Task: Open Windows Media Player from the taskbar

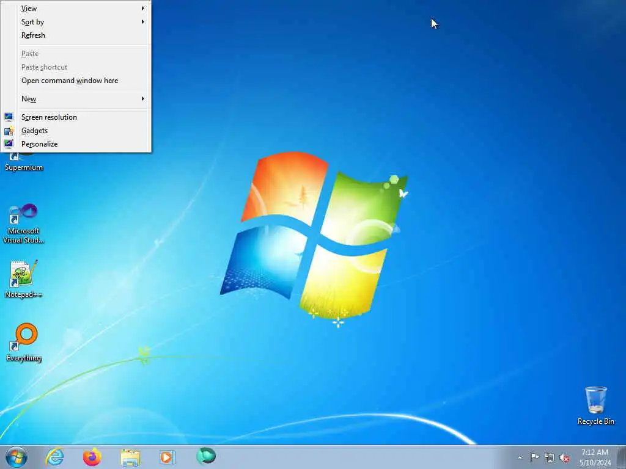Action: [167, 457]
